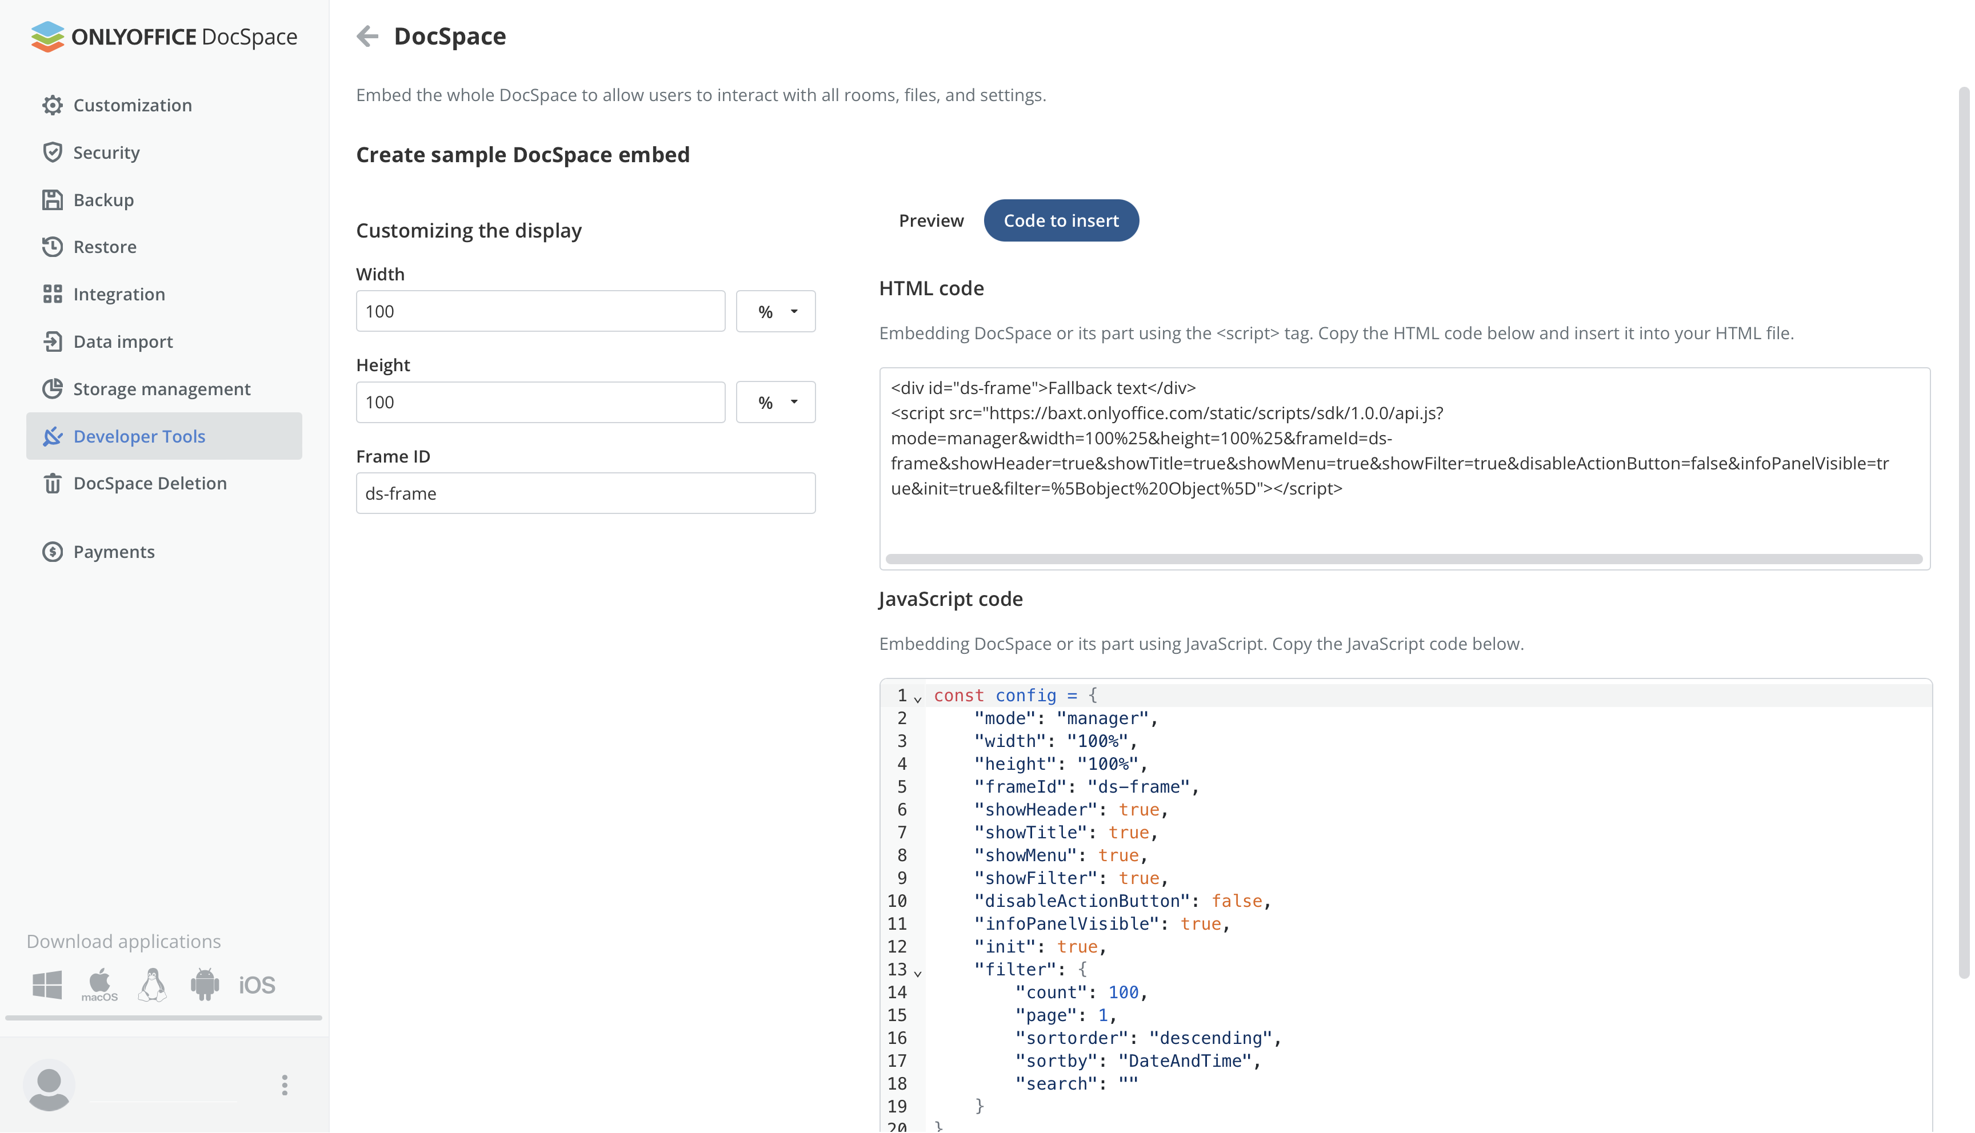Switch to the Preview tab
The width and height of the screenshot is (1975, 1133).
(x=931, y=221)
